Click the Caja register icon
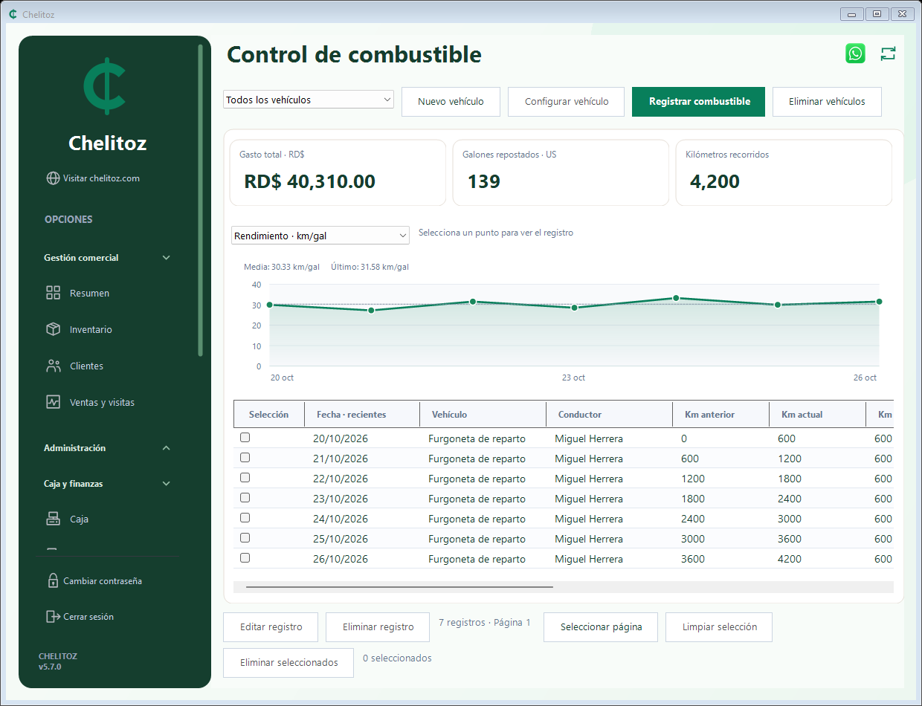 pyautogui.click(x=53, y=519)
